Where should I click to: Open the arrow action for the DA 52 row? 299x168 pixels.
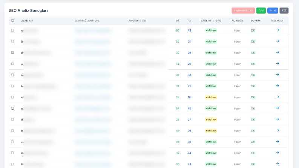coord(278,63)
